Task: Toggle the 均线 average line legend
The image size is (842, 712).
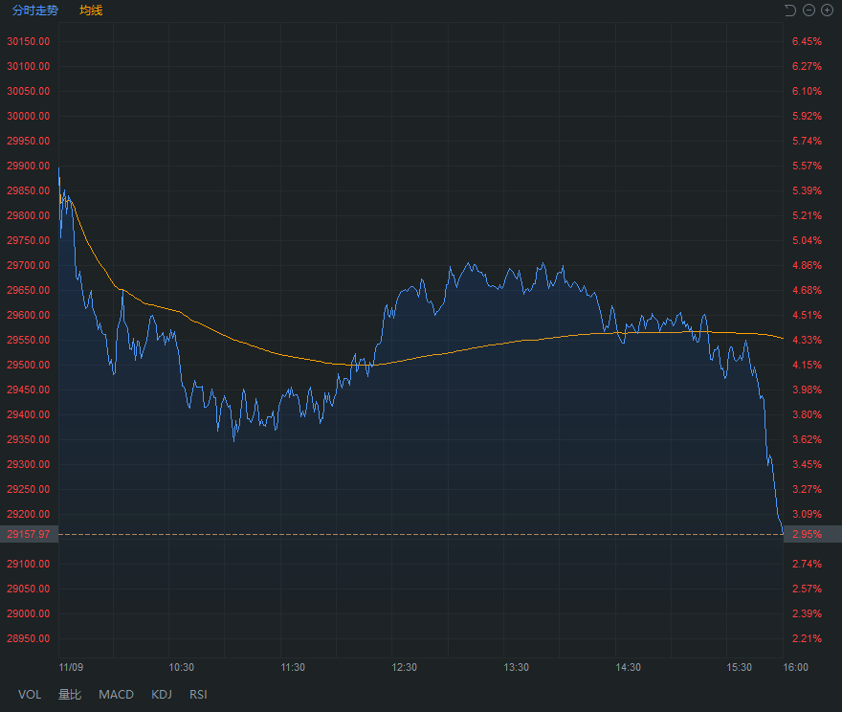Action: coord(91,11)
